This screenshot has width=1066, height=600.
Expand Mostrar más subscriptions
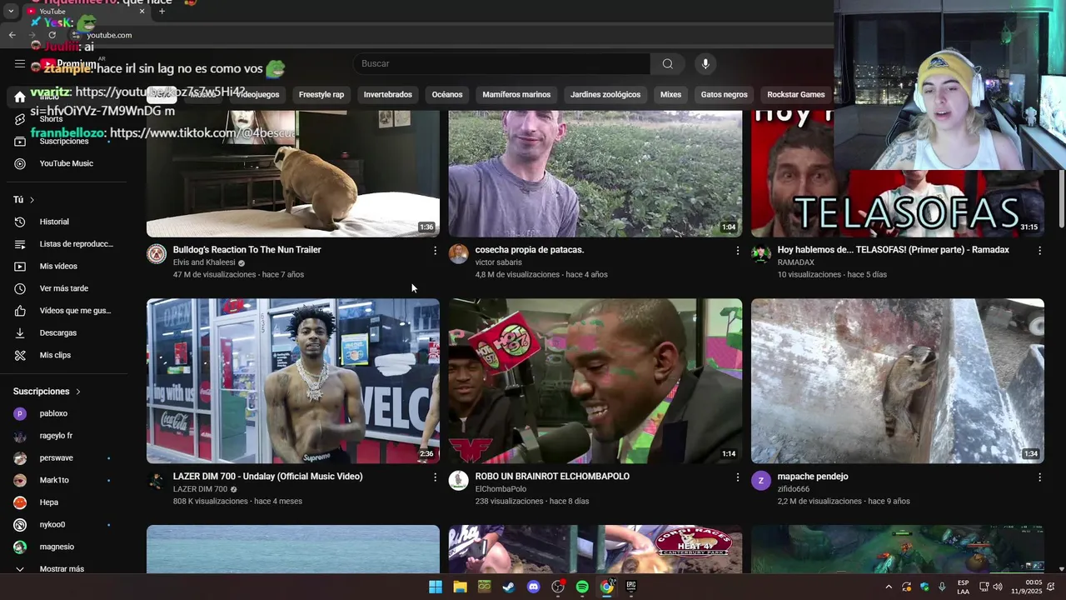pos(63,568)
